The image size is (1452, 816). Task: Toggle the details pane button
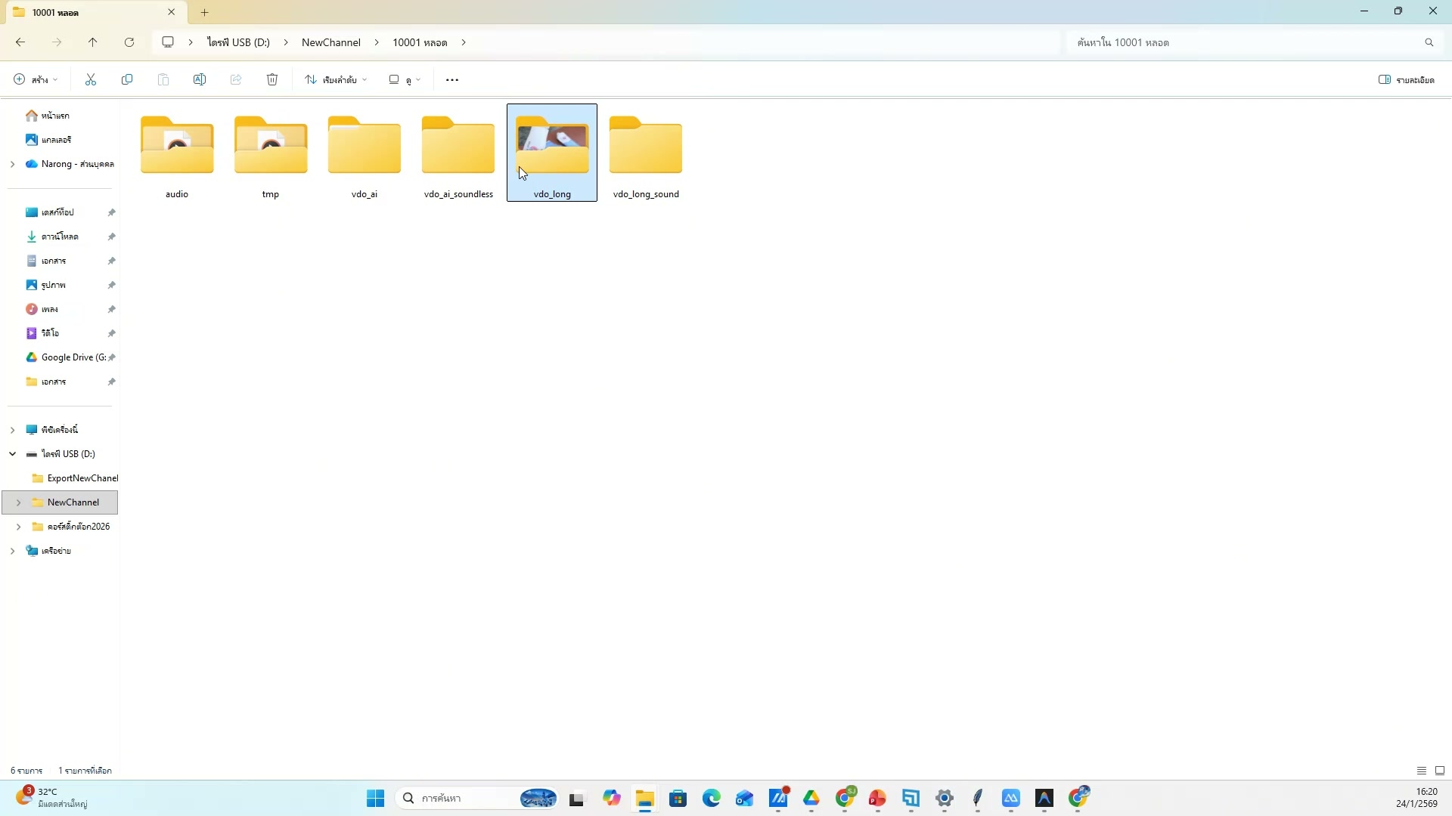tap(1406, 79)
